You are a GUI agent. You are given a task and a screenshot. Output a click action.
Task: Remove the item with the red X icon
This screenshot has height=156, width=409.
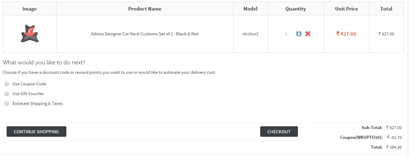pos(308,34)
